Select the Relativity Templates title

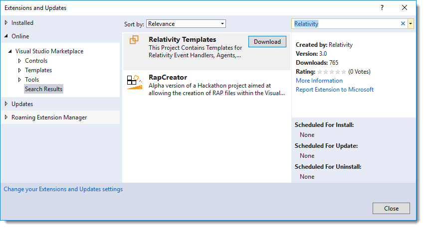point(182,39)
